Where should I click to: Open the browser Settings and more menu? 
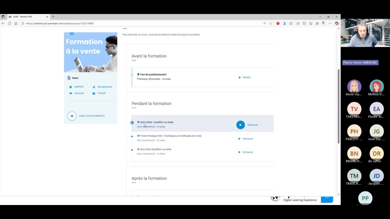coord(330,23)
